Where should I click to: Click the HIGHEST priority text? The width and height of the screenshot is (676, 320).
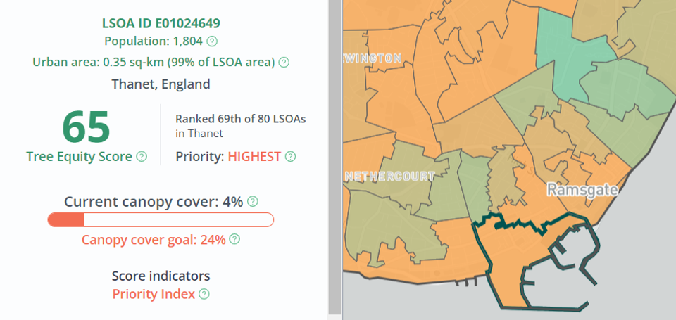254,156
